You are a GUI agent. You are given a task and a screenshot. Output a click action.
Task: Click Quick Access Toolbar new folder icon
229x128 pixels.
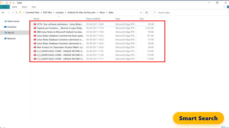pos(10,3)
